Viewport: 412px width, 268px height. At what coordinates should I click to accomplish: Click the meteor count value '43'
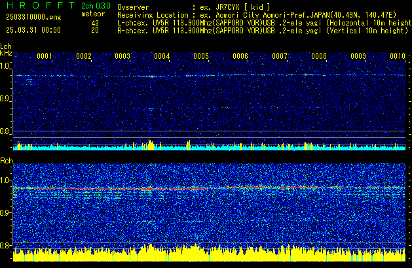95,24
